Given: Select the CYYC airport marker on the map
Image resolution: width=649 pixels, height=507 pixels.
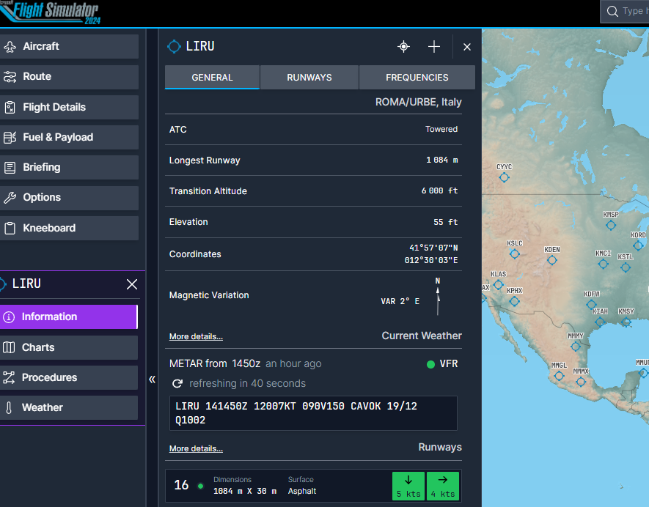Looking at the screenshot, I should 504,177.
